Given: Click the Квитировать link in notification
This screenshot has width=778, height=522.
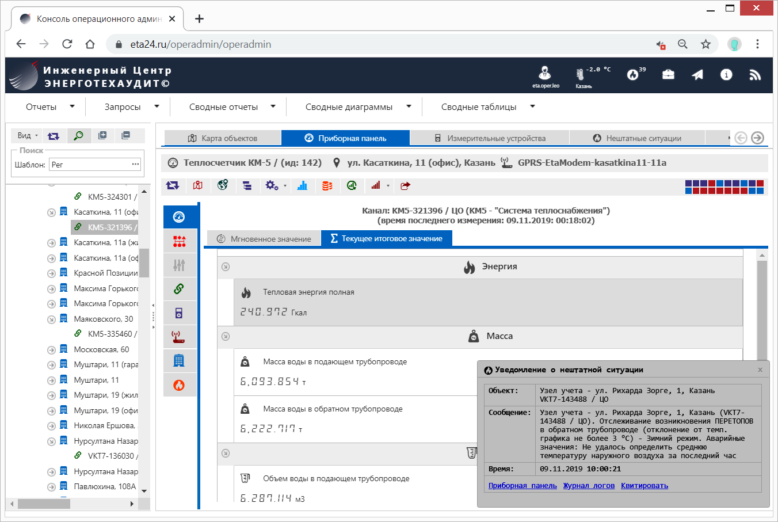Looking at the screenshot, I should click(644, 486).
